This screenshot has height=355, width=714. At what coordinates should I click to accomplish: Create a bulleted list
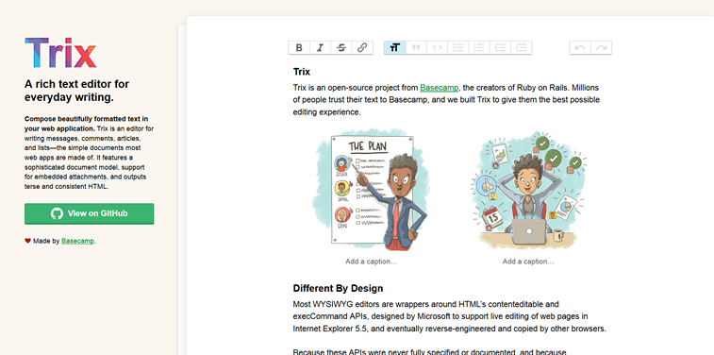point(458,48)
